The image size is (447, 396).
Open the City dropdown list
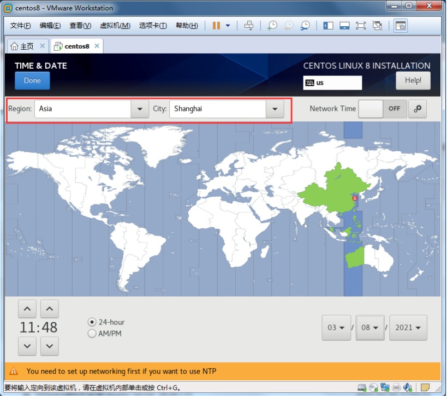275,109
